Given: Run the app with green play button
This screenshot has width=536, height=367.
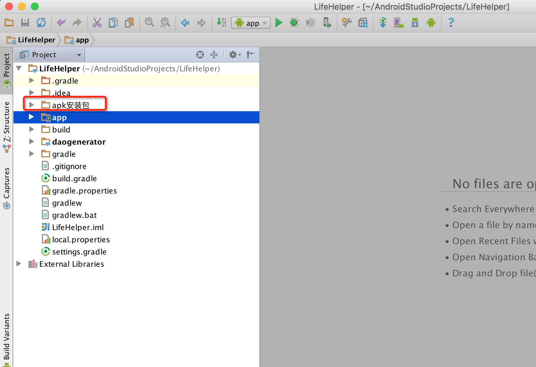Looking at the screenshot, I should coord(279,22).
